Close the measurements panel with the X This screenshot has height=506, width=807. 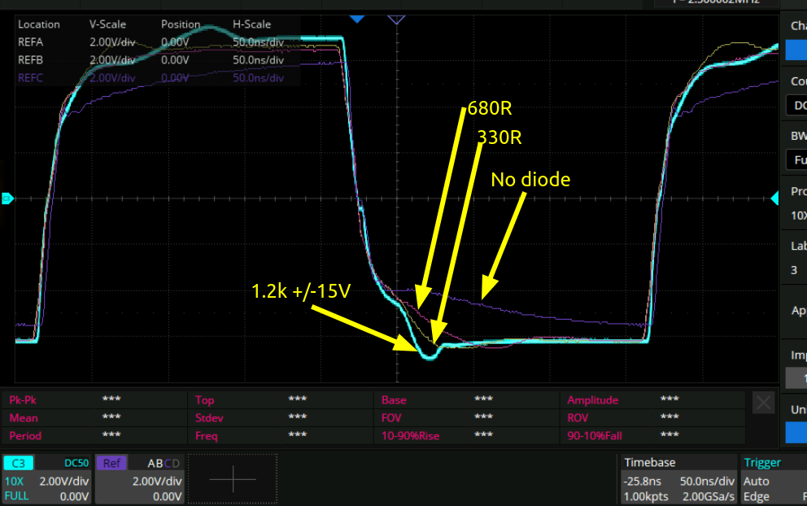coord(763,402)
